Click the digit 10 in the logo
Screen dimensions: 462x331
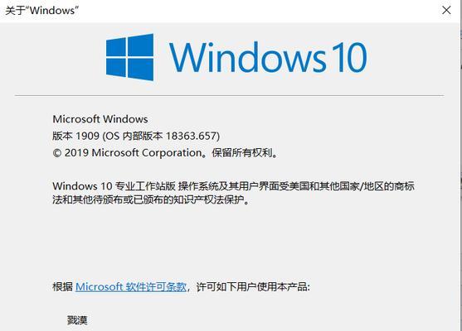(x=348, y=57)
